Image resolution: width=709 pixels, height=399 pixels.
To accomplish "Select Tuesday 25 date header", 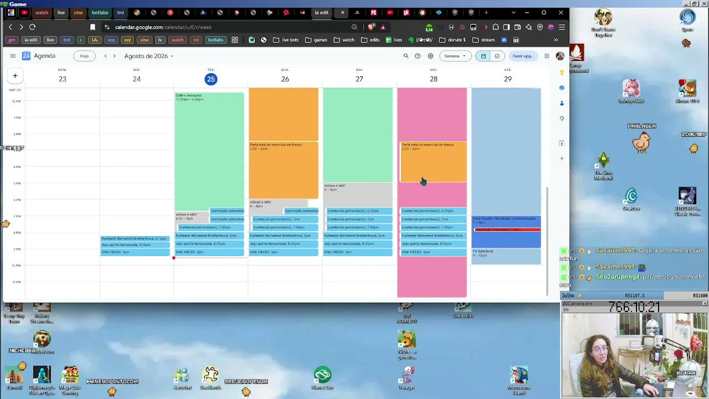I will (x=211, y=79).
